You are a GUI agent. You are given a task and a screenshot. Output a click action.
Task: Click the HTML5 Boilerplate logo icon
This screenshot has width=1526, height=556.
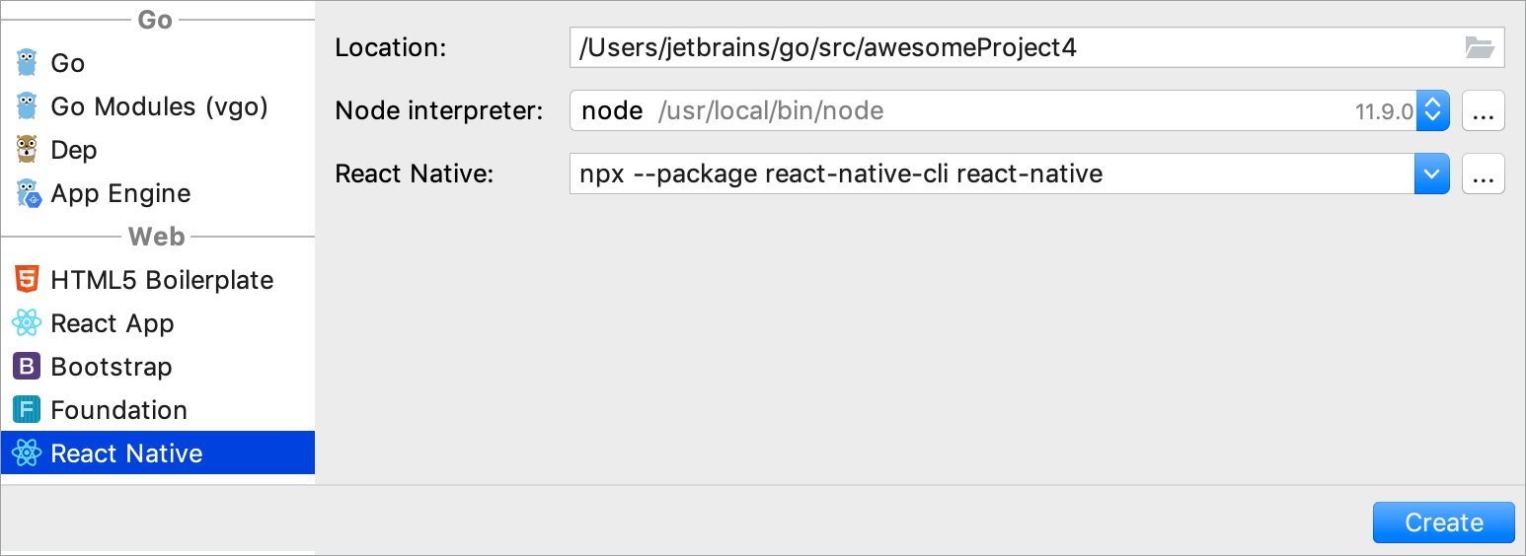(x=27, y=280)
